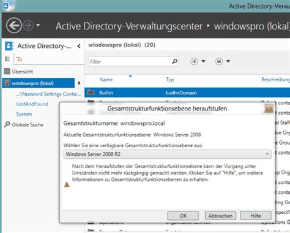The height and width of the screenshot is (233, 290).
Task: Click the forward navigation arrow
Action: (28, 26)
